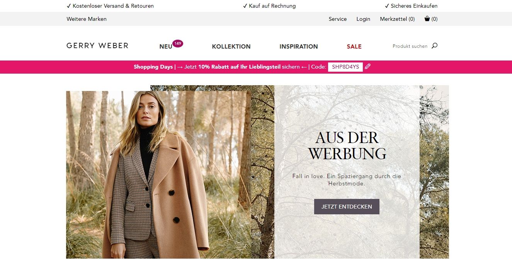Click the model in camel coat image
512x276 pixels.
coord(158,175)
